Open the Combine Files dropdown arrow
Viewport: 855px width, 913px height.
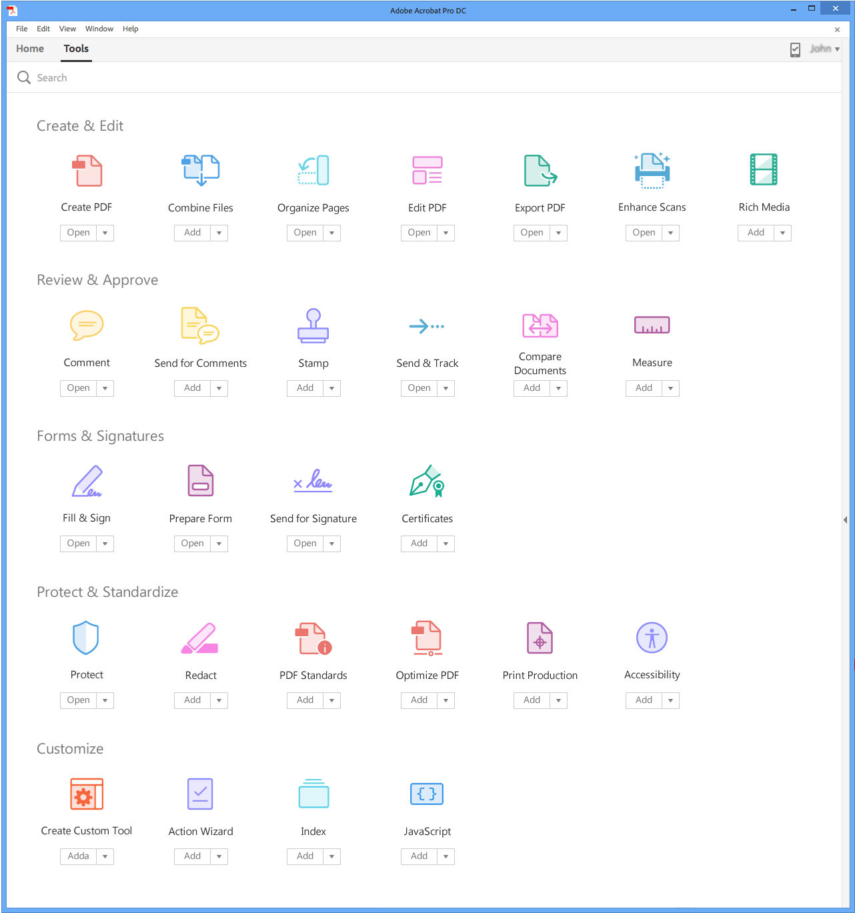219,233
